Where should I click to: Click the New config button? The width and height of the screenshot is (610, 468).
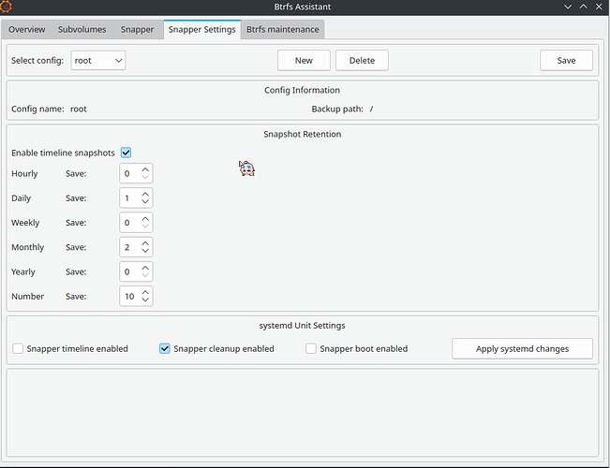click(x=304, y=61)
